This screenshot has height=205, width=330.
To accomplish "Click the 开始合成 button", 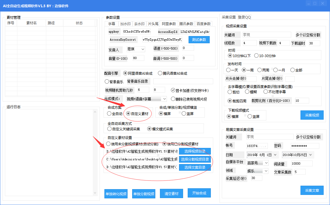I will [x=199, y=193].
